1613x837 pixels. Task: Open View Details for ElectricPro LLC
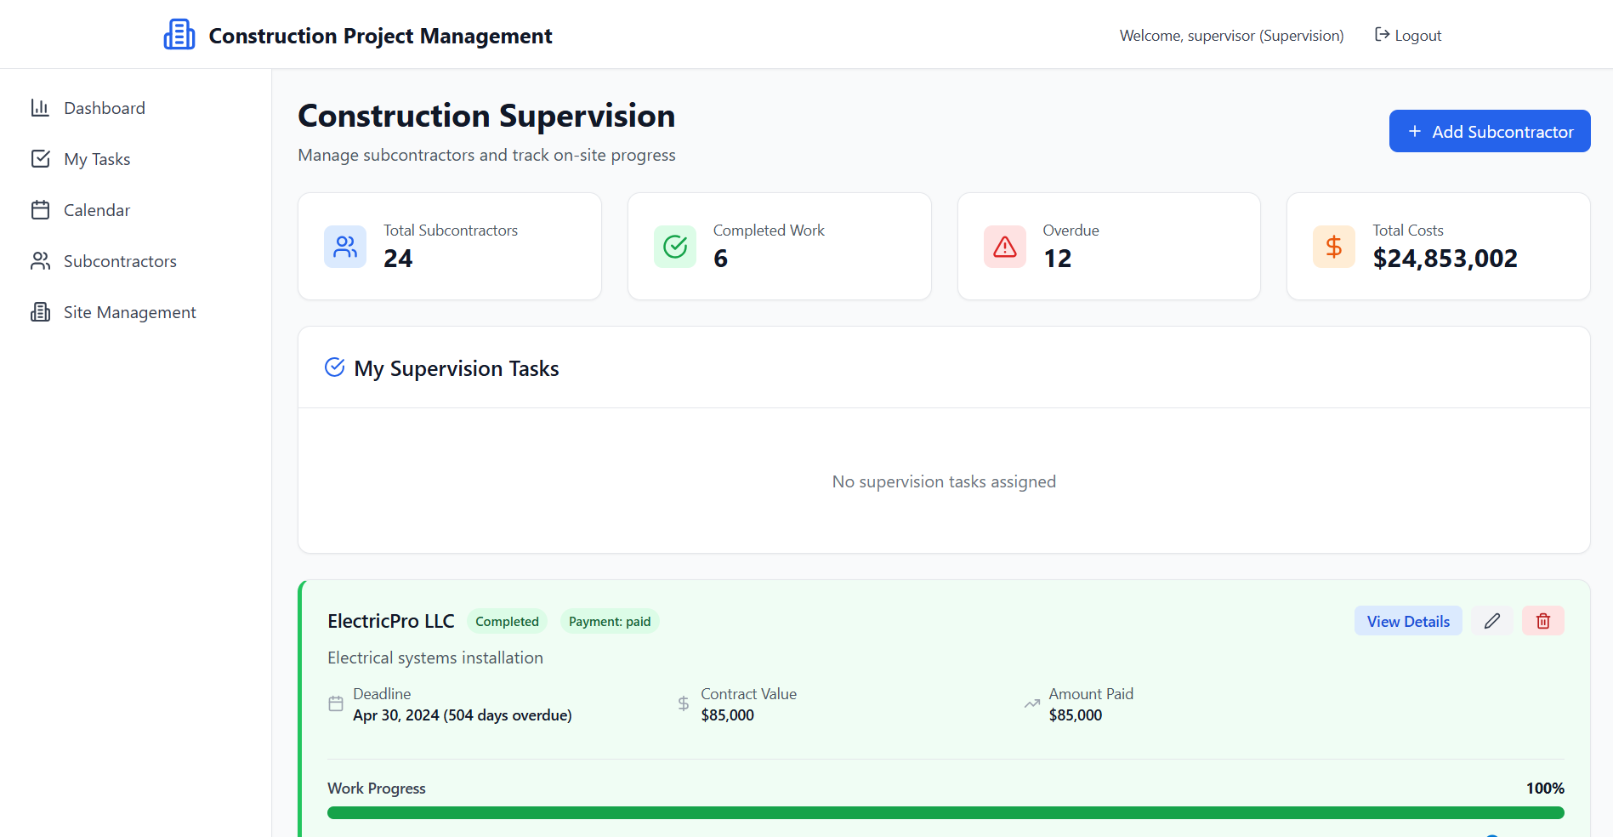1407,621
